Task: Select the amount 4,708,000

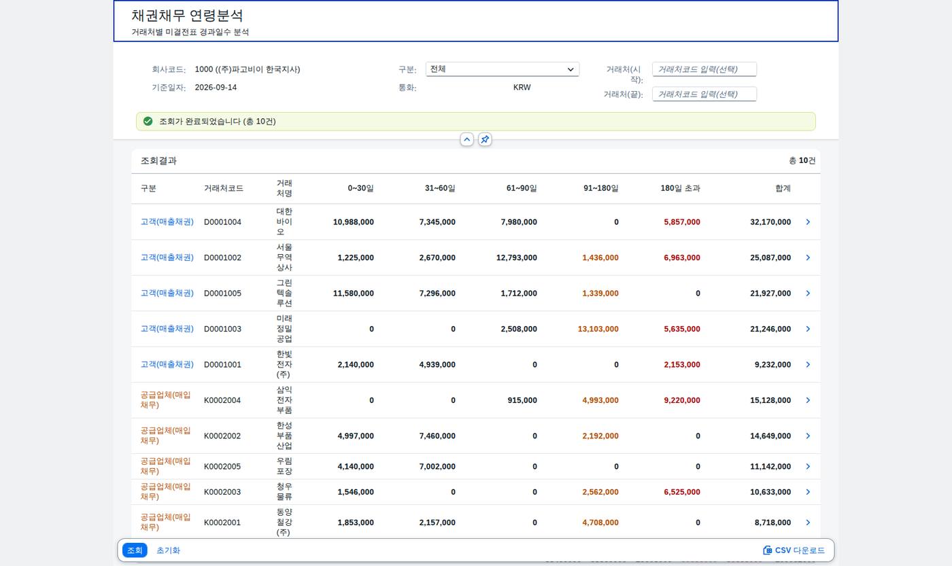Action: tap(600, 523)
